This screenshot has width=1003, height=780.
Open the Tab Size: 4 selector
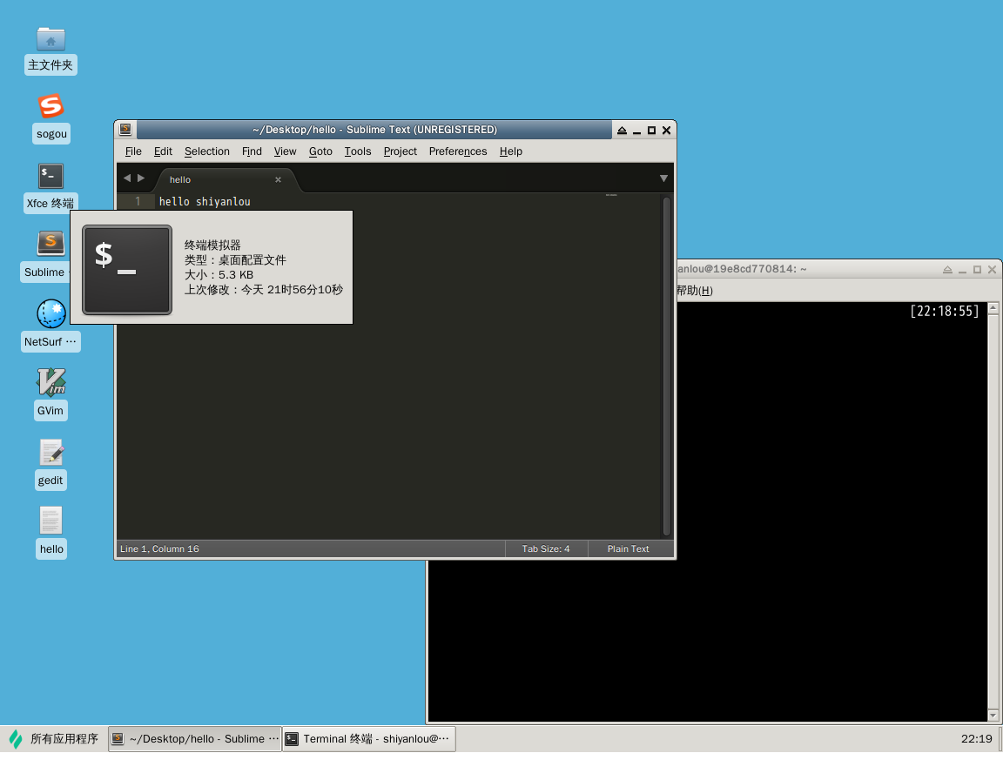click(x=546, y=549)
